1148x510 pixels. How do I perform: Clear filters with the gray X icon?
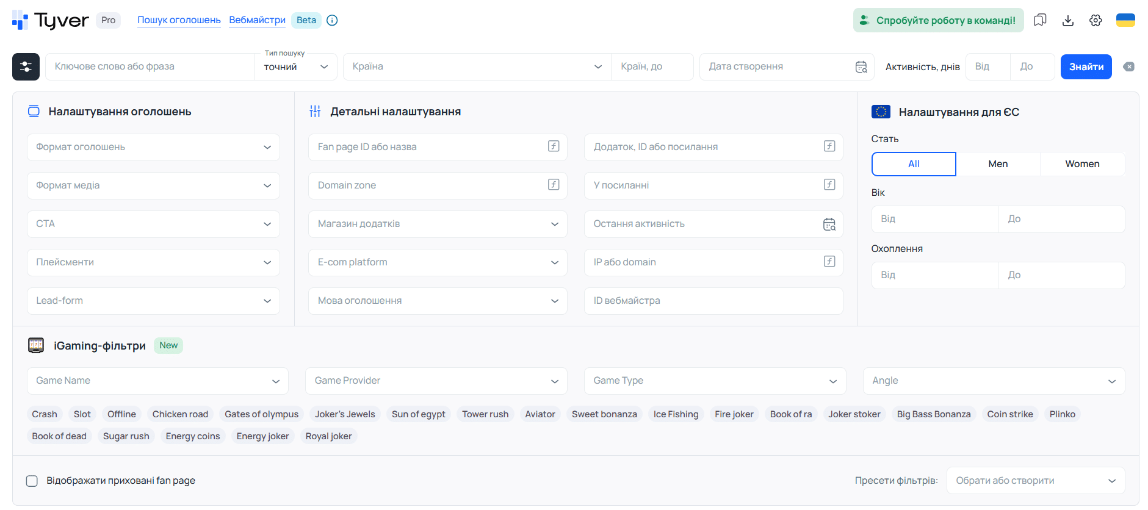coord(1129,66)
